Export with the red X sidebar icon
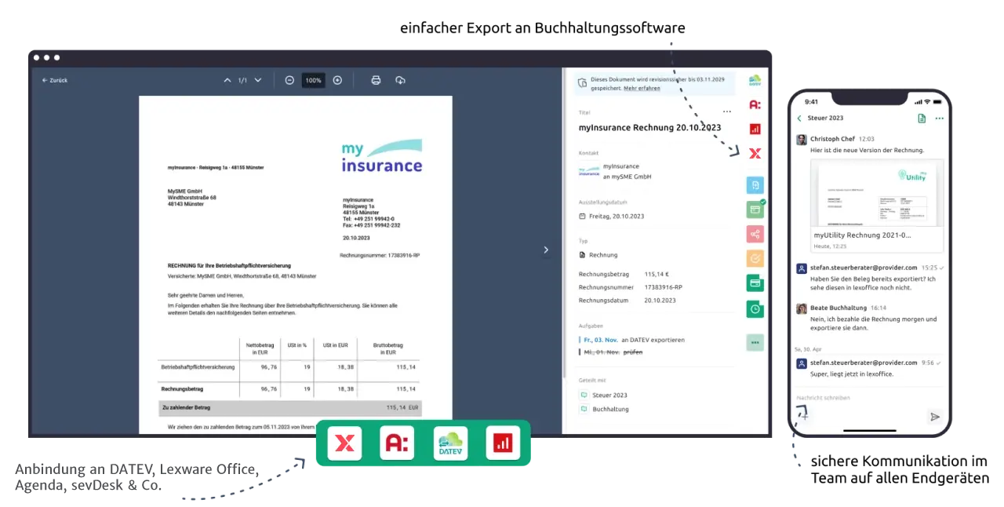The height and width of the screenshot is (507, 1004). (755, 154)
